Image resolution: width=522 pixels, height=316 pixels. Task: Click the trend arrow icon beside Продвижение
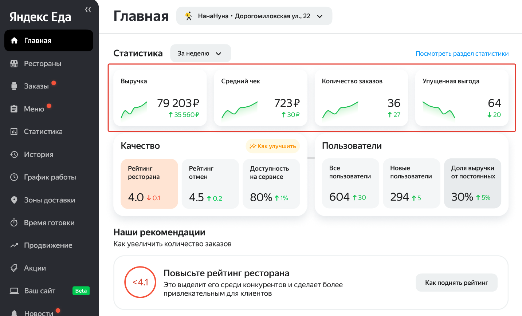14,245
